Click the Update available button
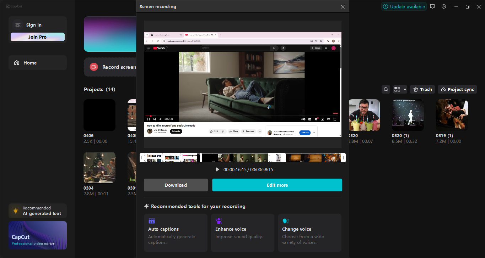 coord(404,6)
